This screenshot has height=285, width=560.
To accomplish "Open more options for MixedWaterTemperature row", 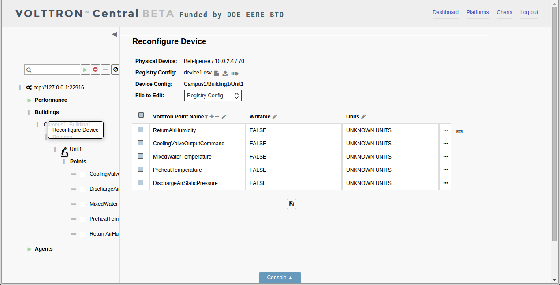I will pyautogui.click(x=445, y=157).
